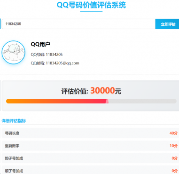This screenshot has width=179, height=174.
Task: Click the 0分 score for 豹子号加成
Action: click(x=175, y=158)
